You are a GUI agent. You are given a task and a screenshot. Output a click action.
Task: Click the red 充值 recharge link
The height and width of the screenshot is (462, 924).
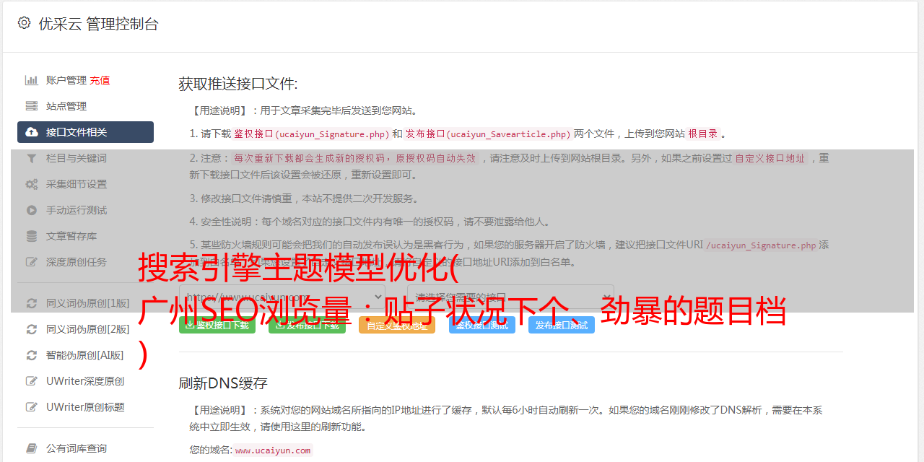100,80
